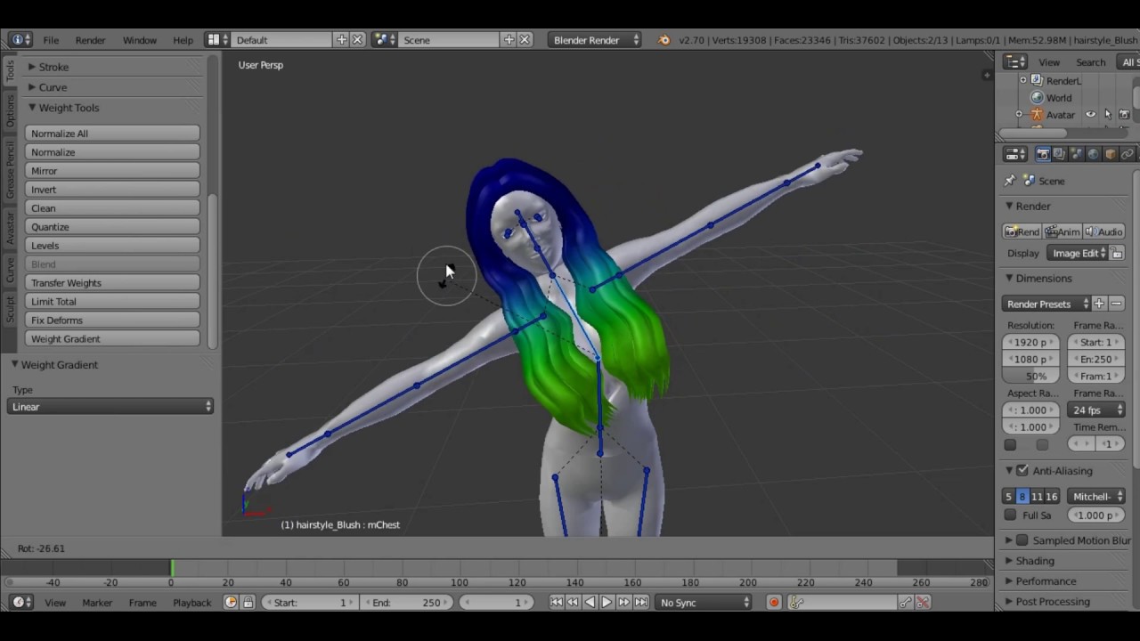Viewport: 1140px width, 641px height.
Task: Play the animation in reverse
Action: tap(590, 603)
